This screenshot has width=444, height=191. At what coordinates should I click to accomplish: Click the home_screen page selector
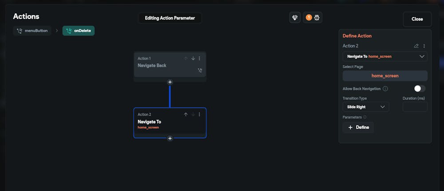click(x=385, y=76)
